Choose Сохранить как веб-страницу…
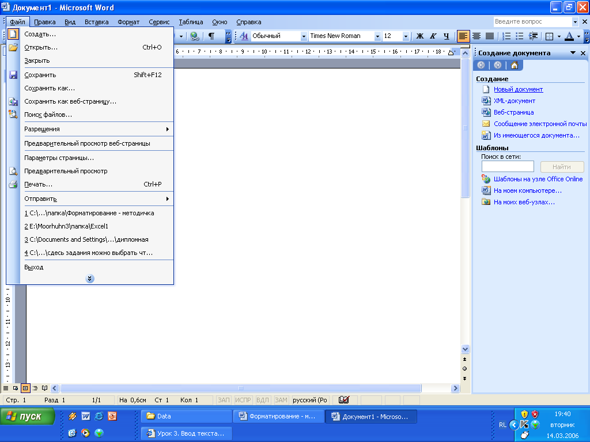 click(90, 101)
